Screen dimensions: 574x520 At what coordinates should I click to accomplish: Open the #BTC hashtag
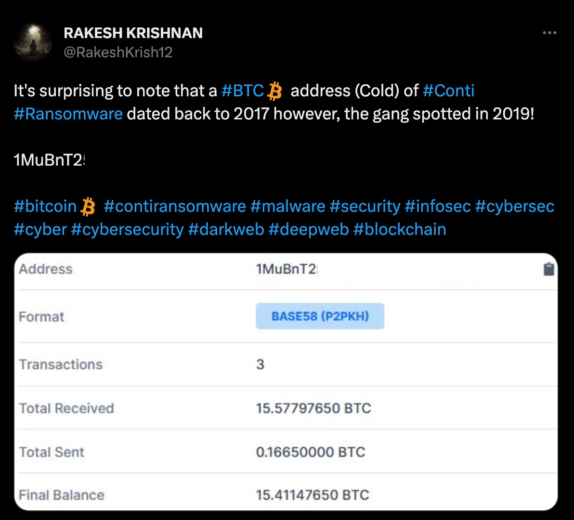pos(243,91)
